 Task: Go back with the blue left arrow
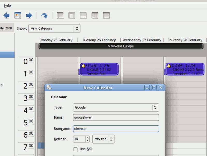(x=6, y=16)
